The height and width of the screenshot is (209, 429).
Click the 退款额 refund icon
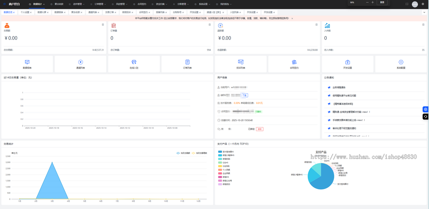[220, 26]
